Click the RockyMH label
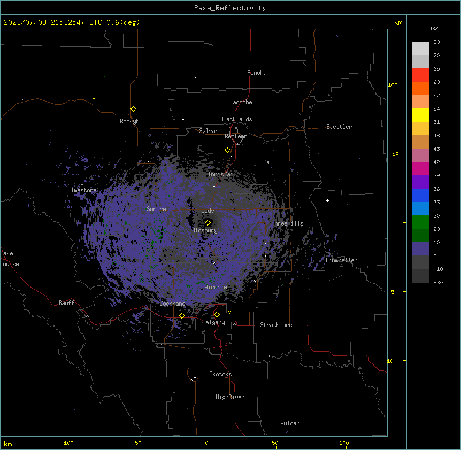Screen dimensions: 461x450 click(x=131, y=121)
